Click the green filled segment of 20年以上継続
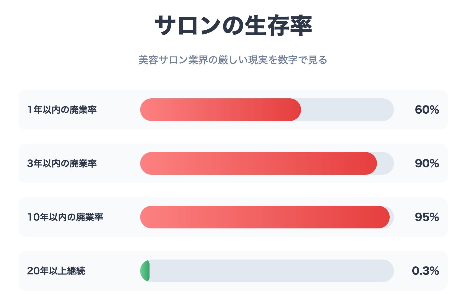Image resolution: width=465 pixels, height=294 pixels. 145,271
